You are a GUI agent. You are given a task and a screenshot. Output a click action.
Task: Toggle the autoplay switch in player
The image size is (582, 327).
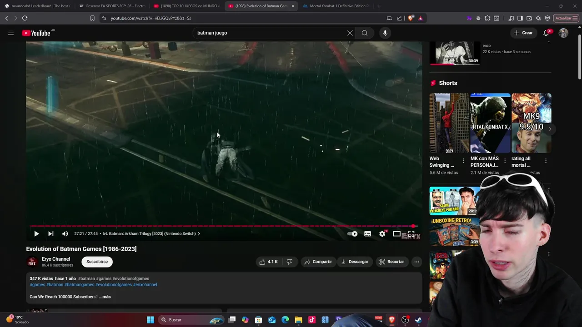click(353, 233)
